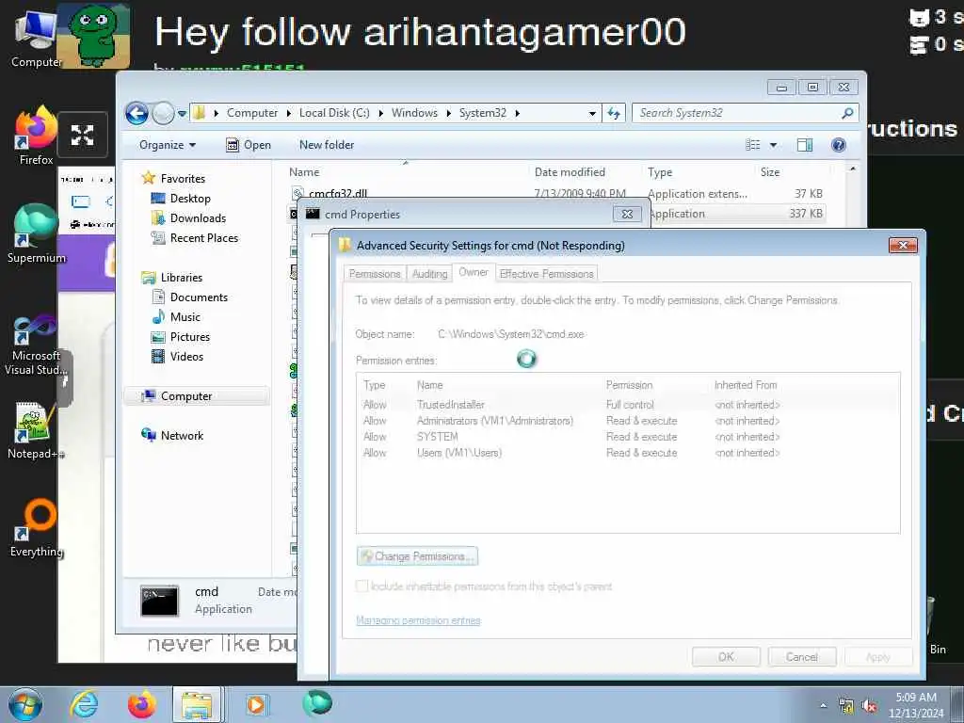The image size is (964, 723).
Task: Open the Effective Permissions tab
Action: tap(547, 274)
